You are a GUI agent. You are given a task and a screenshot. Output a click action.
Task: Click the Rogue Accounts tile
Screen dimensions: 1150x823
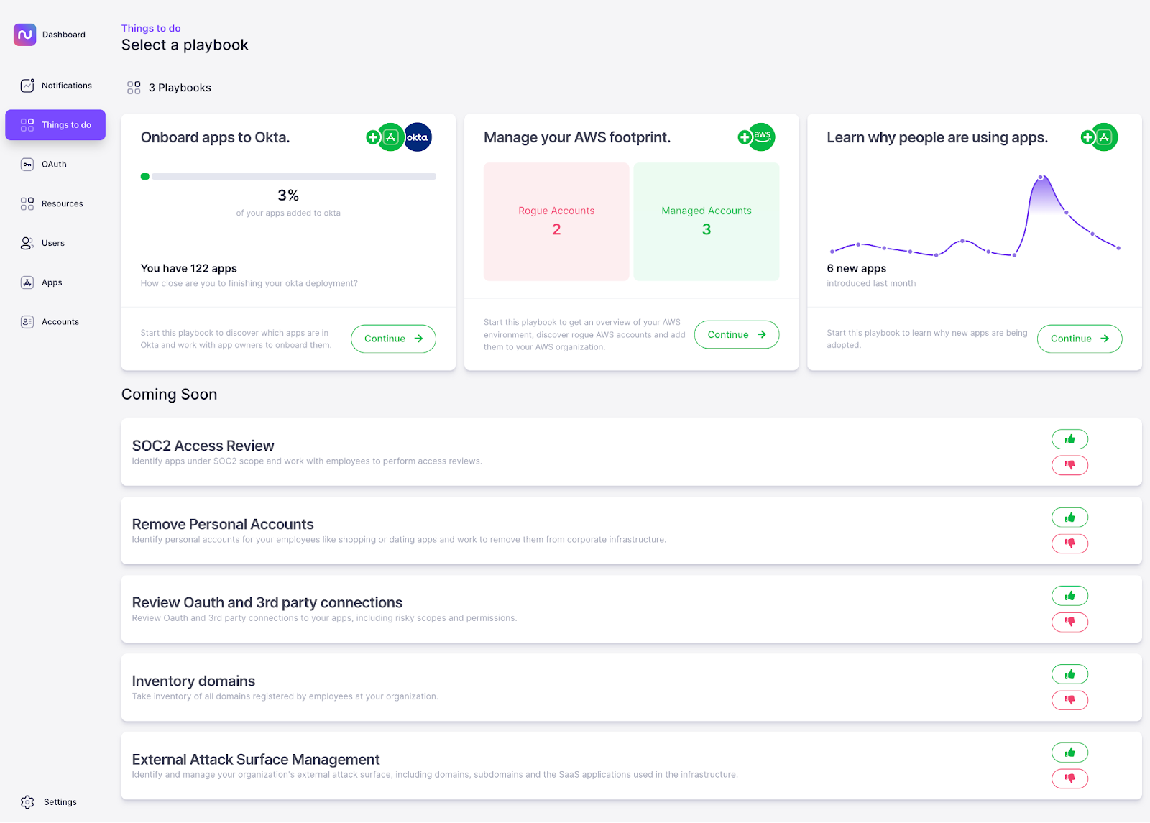(556, 221)
